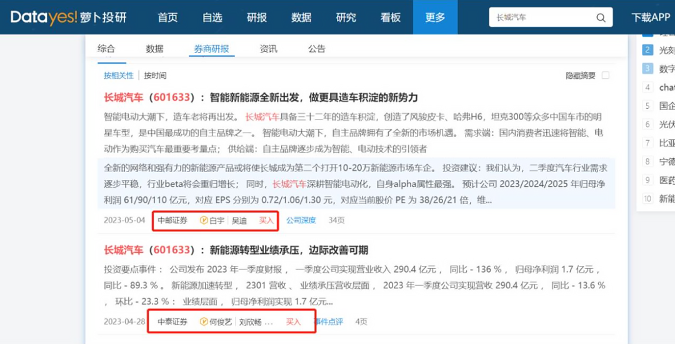Click analyst name 吴迪
The height and width of the screenshot is (344, 675).
click(x=239, y=221)
